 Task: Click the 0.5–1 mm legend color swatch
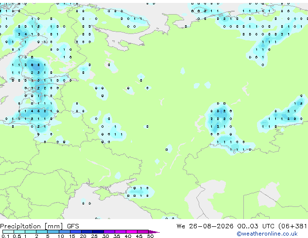tap(19, 232)
